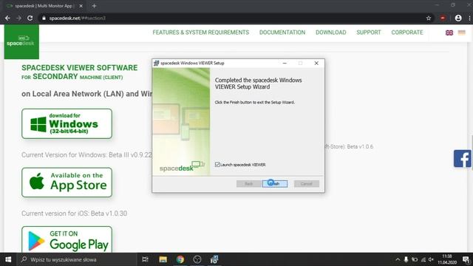The image size is (473, 266).
Task: Switch site language to English flag
Action: pyautogui.click(x=449, y=33)
